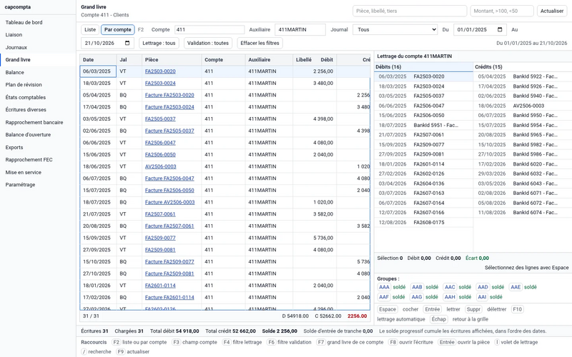Image resolution: width=572 pixels, height=357 pixels.
Task: Open calendar picker in the 21/10/2026 date field
Action: point(127,43)
